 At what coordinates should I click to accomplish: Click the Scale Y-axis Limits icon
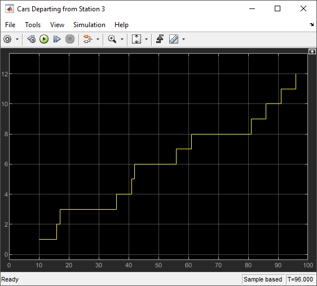click(137, 39)
